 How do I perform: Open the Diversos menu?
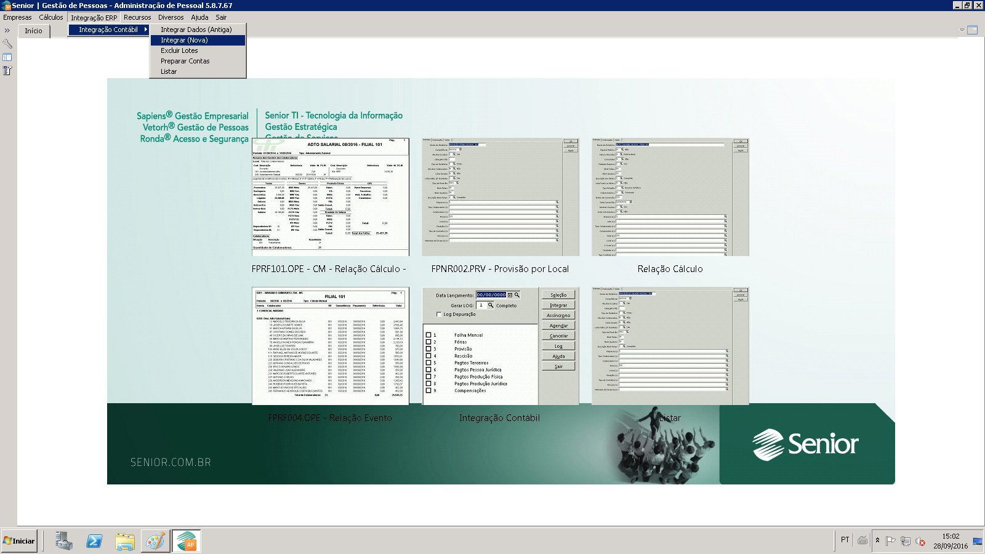click(x=171, y=17)
